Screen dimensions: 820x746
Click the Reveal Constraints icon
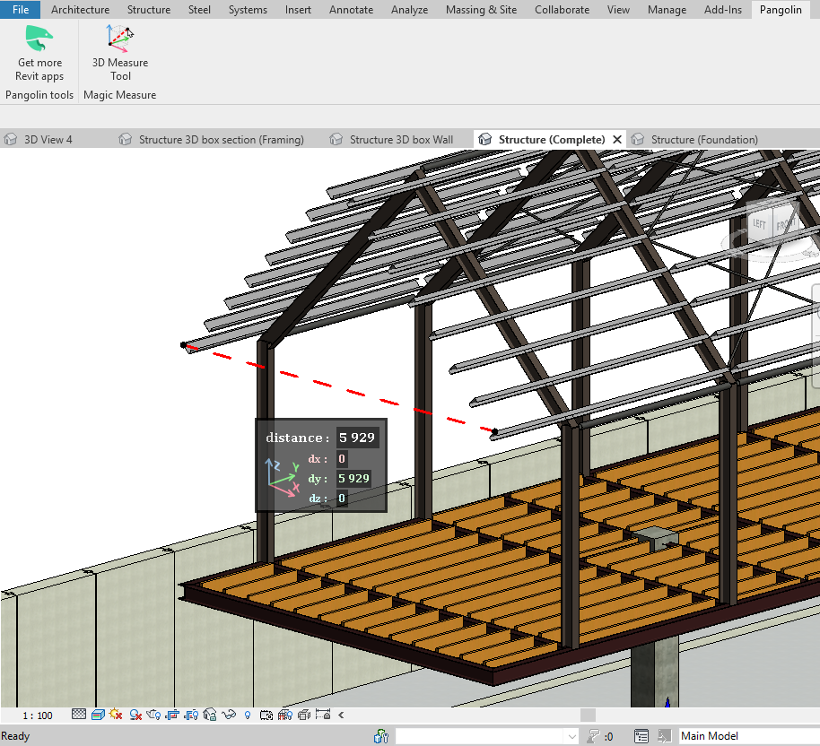[x=323, y=715]
